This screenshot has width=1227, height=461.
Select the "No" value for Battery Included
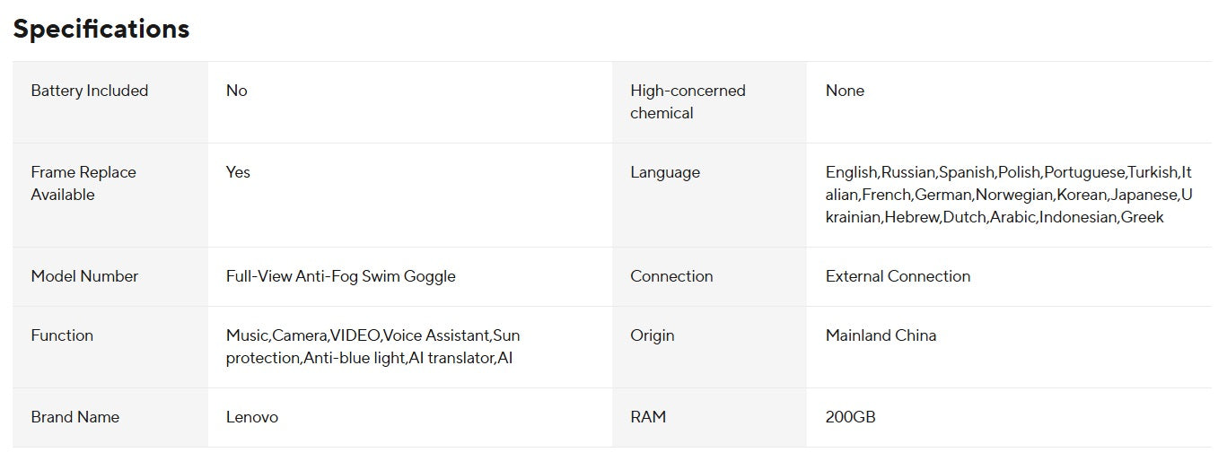pyautogui.click(x=237, y=91)
